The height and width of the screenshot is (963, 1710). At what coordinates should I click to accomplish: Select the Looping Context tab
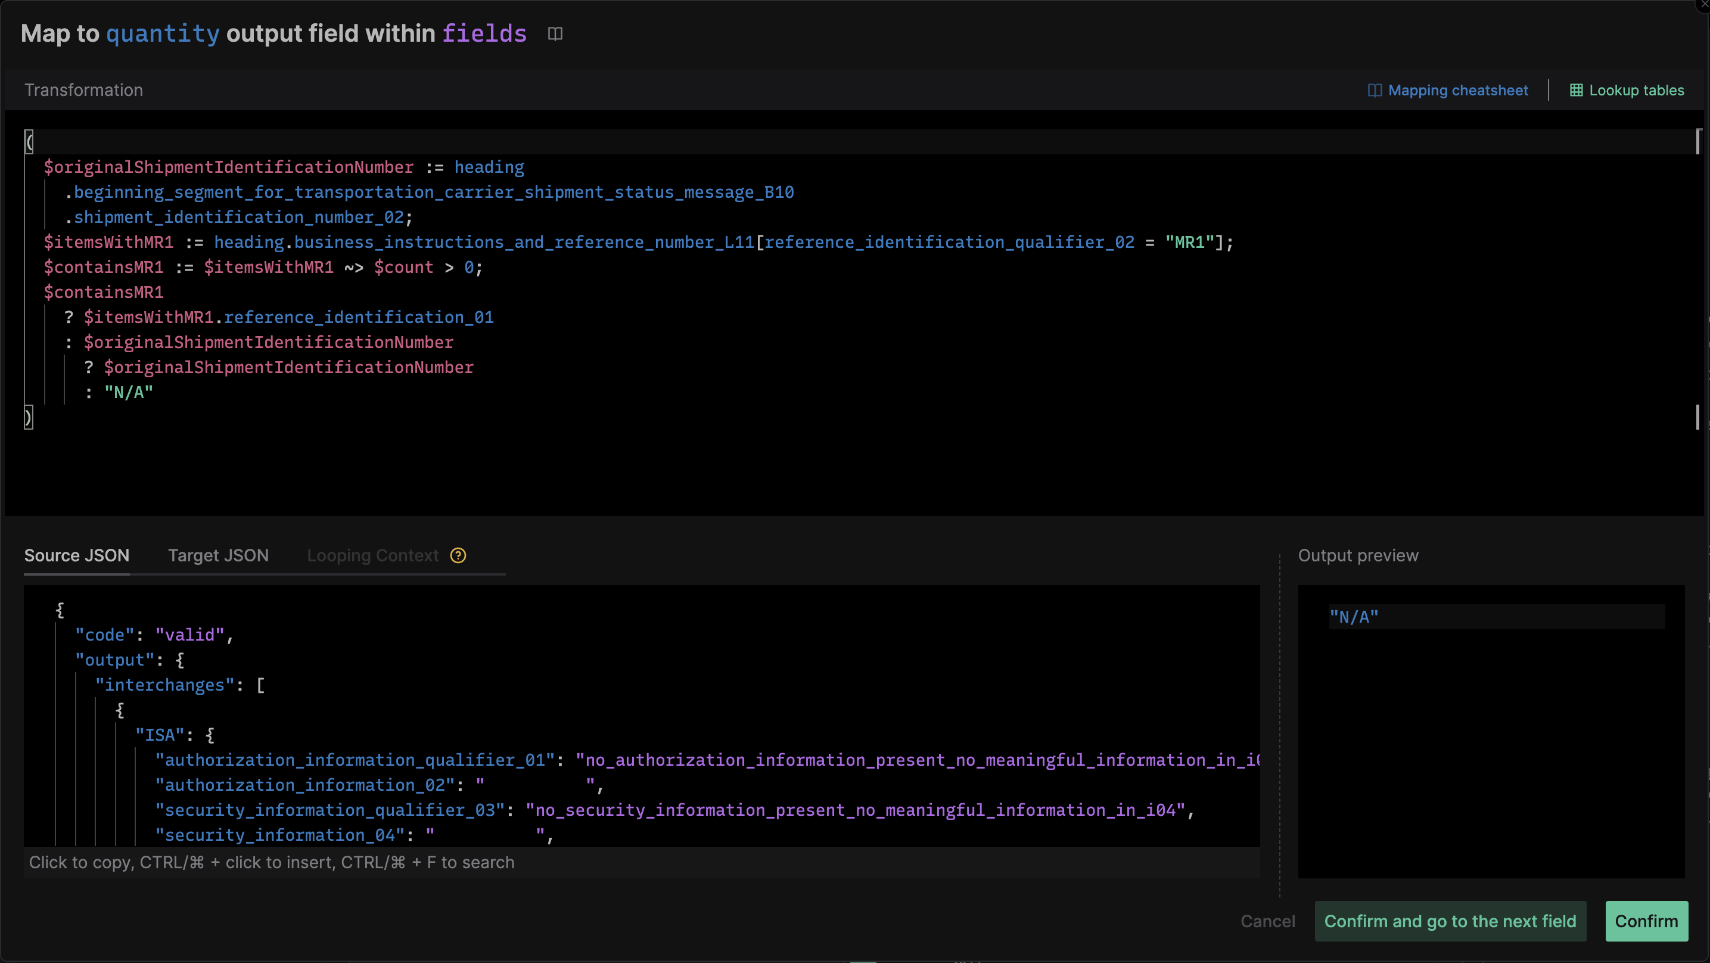point(372,555)
